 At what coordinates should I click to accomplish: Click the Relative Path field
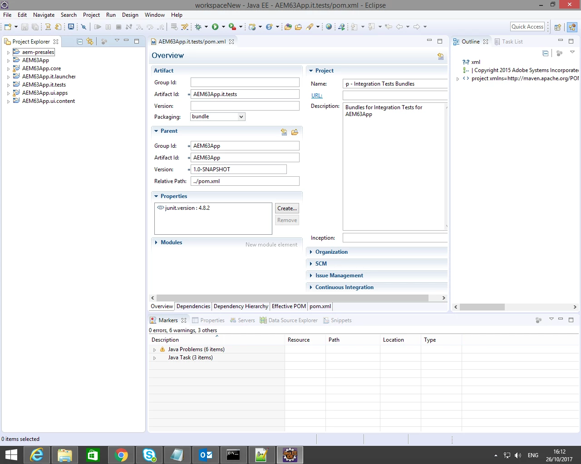(x=245, y=181)
